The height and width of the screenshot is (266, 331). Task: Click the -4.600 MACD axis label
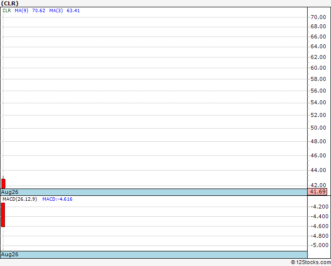319,226
